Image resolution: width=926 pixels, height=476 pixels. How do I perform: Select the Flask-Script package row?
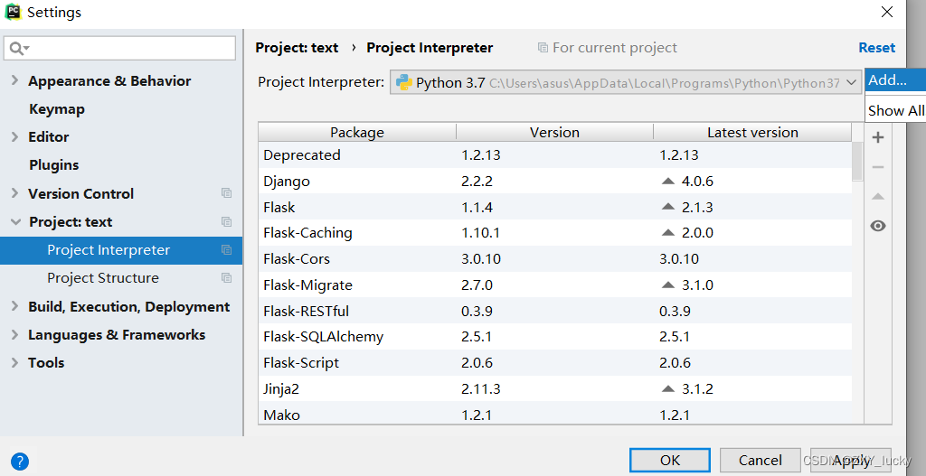(555, 363)
